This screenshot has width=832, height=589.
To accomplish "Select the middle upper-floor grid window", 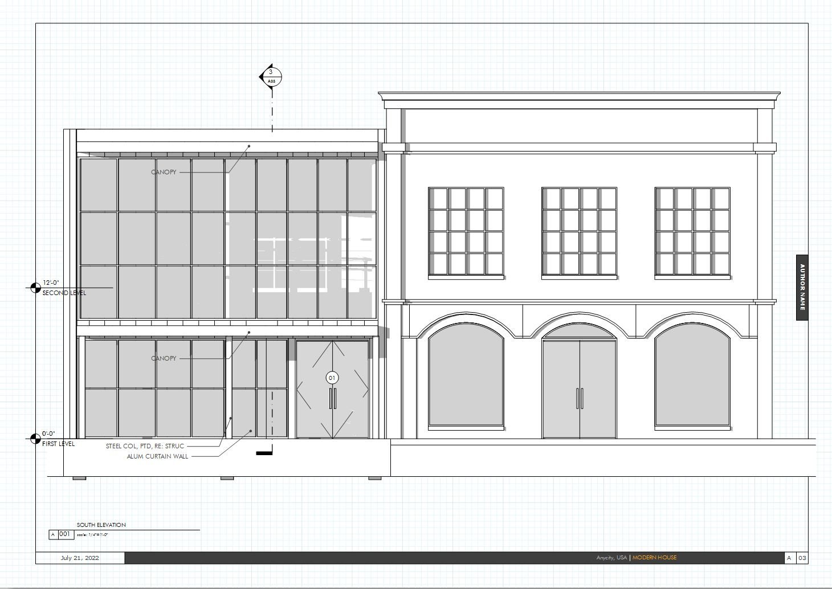I will pos(579,232).
